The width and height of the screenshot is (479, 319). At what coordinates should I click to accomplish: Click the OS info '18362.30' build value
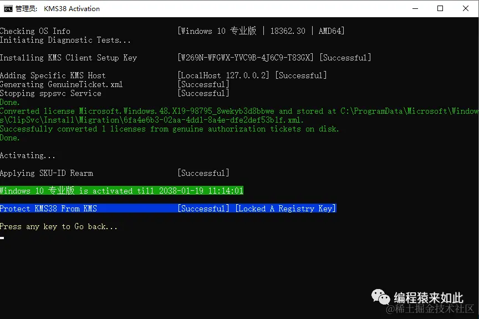(x=288, y=31)
